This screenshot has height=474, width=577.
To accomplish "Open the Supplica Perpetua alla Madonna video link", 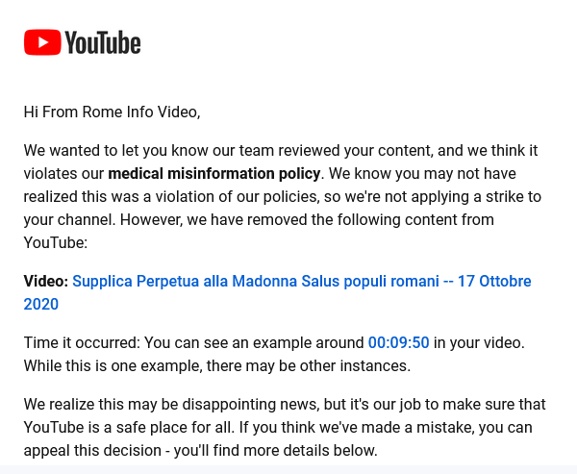I will click(277, 292).
